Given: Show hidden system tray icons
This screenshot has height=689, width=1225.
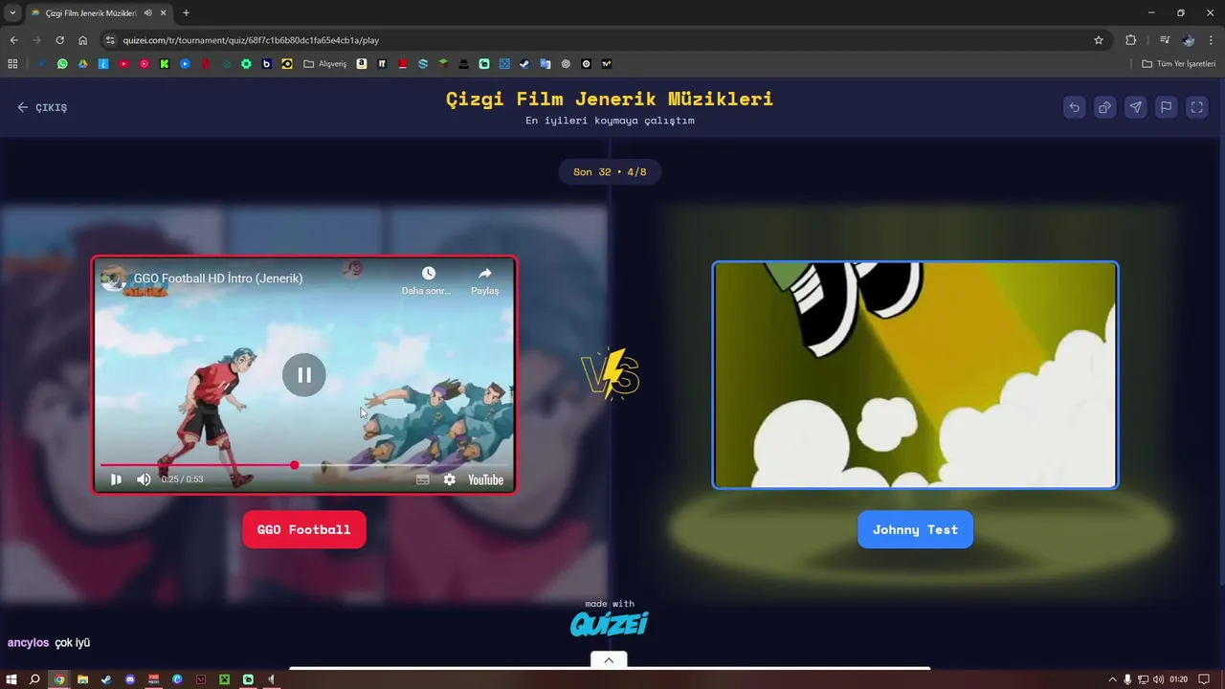Looking at the screenshot, I should pyautogui.click(x=1113, y=679).
